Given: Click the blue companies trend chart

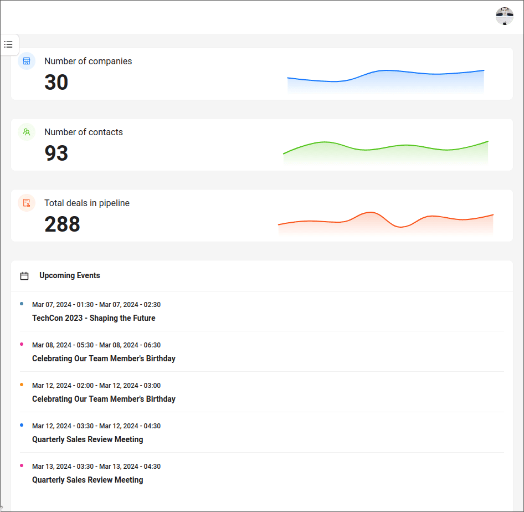Looking at the screenshot, I should click(386, 80).
